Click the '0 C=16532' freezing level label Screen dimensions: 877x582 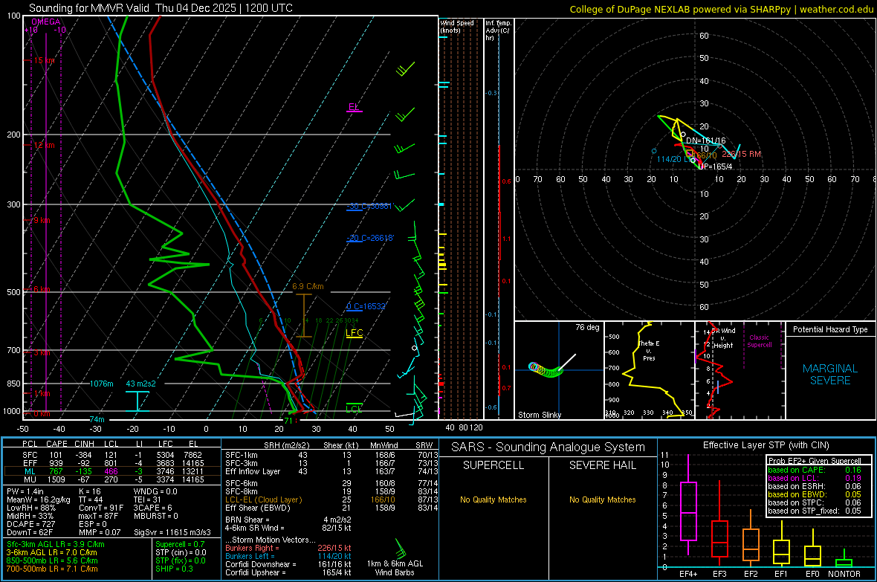[x=366, y=307]
